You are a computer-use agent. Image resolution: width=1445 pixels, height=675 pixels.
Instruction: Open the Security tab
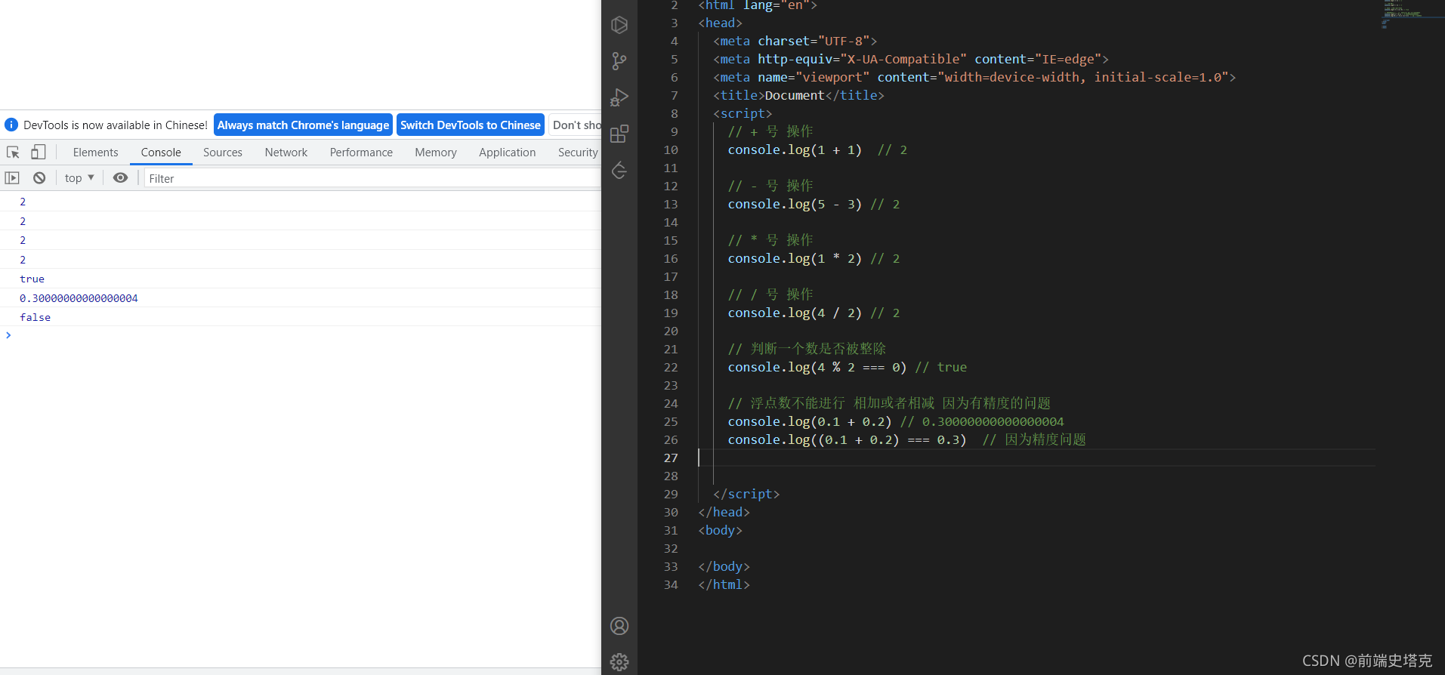pyautogui.click(x=578, y=153)
